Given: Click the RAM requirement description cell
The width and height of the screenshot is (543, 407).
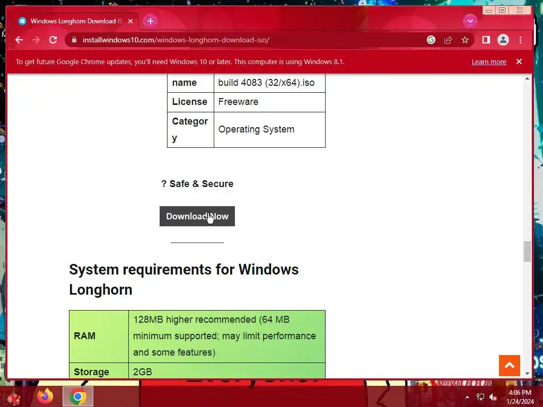Looking at the screenshot, I should coord(227,337).
